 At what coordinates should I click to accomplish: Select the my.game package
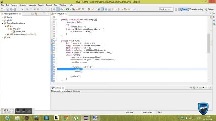click(x=17, y=29)
